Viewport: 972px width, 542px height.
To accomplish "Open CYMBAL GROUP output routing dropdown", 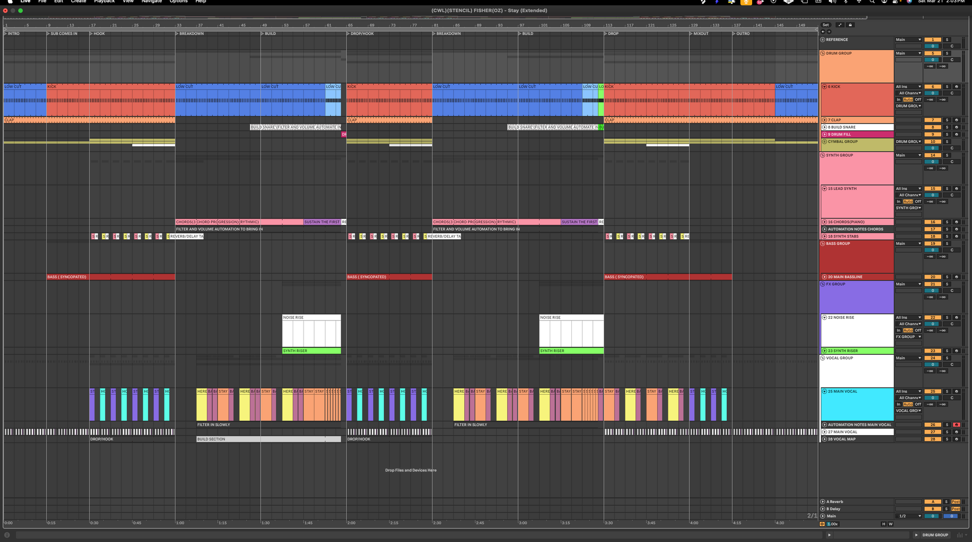I will tap(908, 142).
